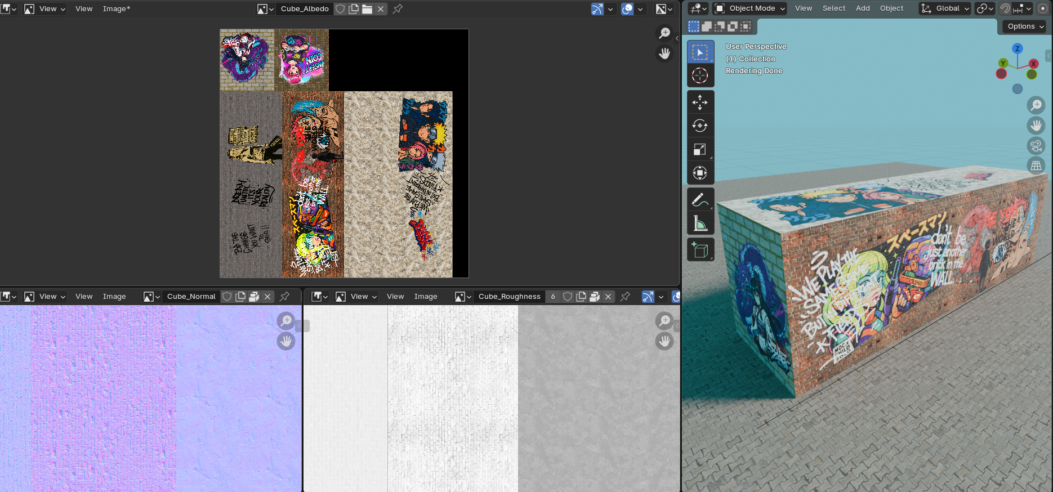Unlink the Cube_Normal image with X
The image size is (1053, 492).
[267, 297]
